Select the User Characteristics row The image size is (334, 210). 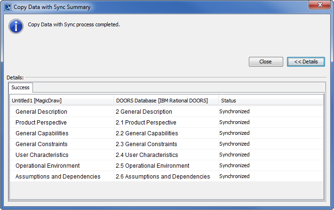[42, 155]
